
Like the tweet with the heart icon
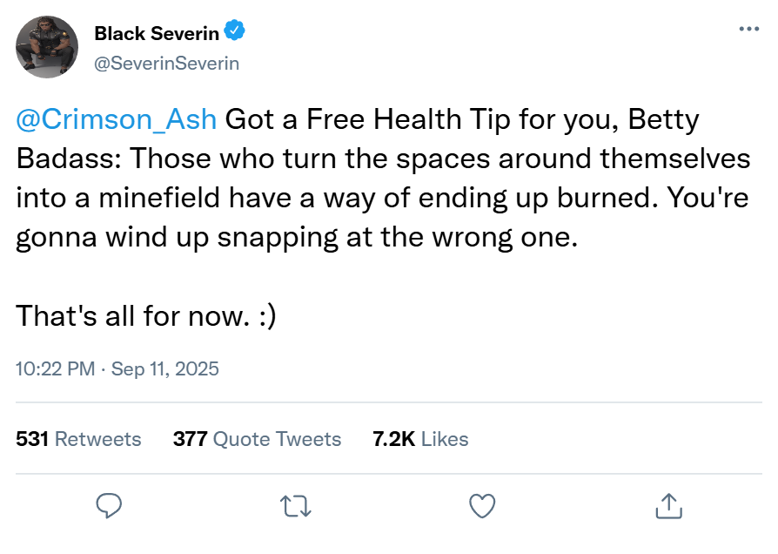(x=482, y=505)
